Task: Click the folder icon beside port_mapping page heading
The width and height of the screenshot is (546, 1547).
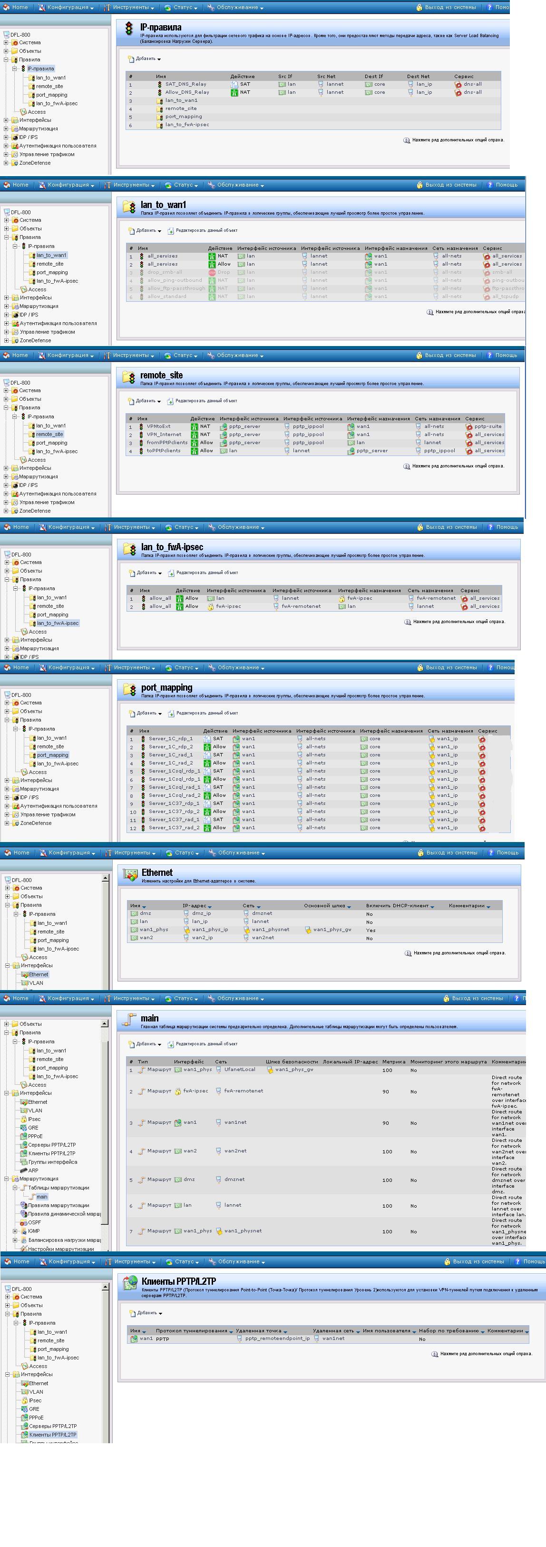Action: click(129, 689)
